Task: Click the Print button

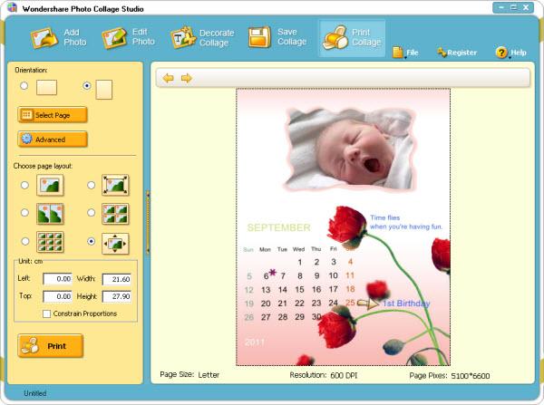Action: pyautogui.click(x=51, y=346)
